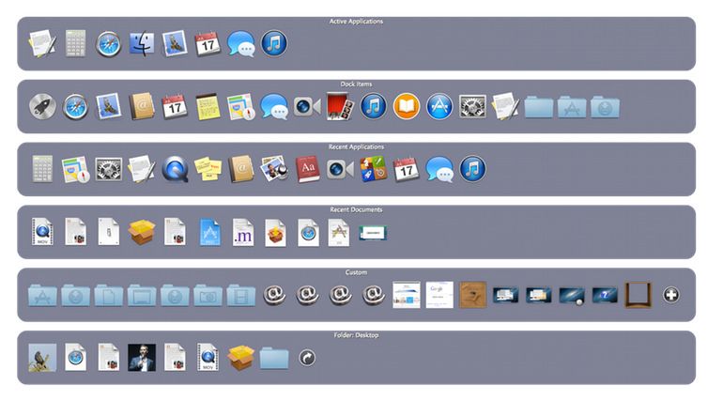Open man portrait photo in Folder: Desktop

(142, 358)
